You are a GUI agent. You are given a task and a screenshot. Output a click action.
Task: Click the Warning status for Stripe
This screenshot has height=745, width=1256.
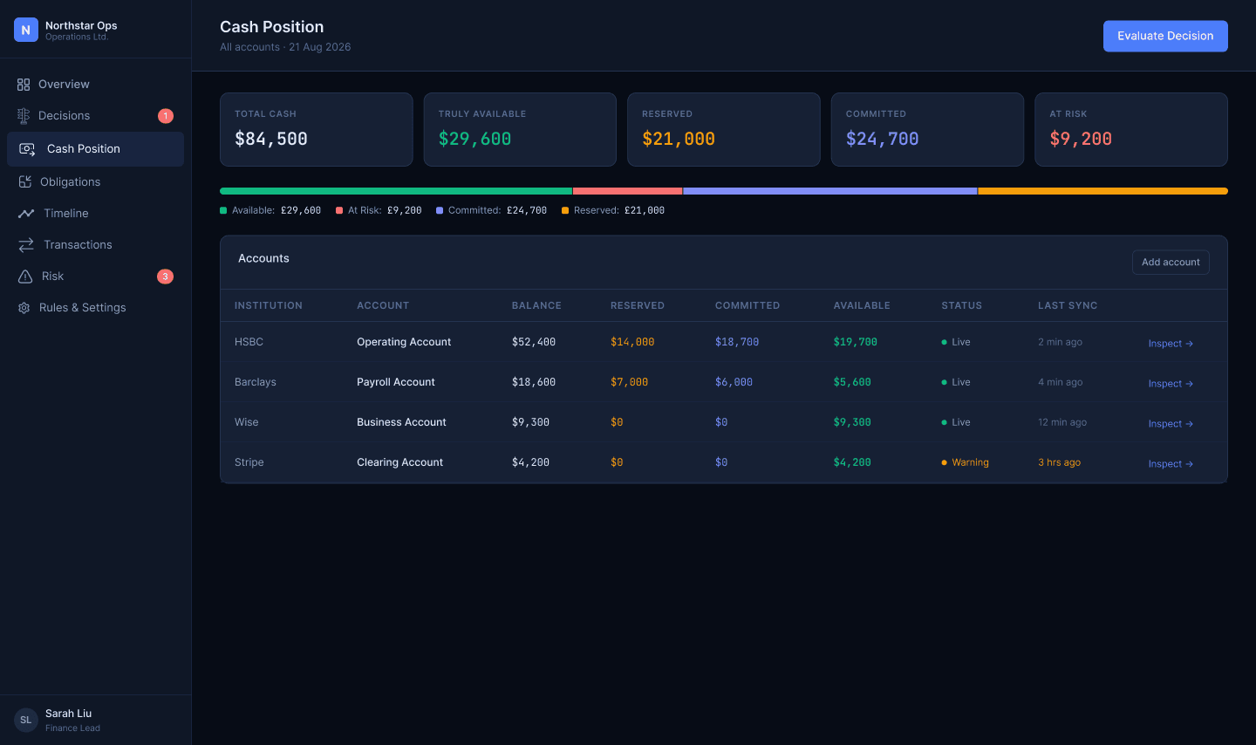(x=966, y=462)
